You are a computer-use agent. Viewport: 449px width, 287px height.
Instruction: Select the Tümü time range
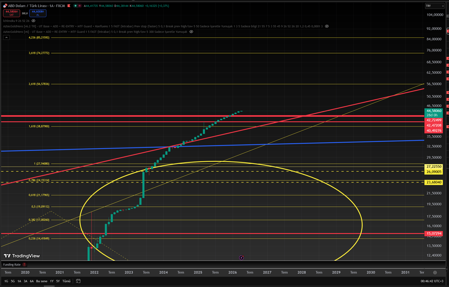66,281
